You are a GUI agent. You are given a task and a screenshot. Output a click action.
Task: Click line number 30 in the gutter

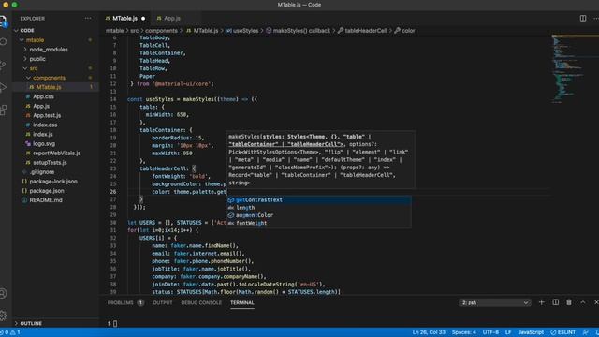[x=113, y=223]
